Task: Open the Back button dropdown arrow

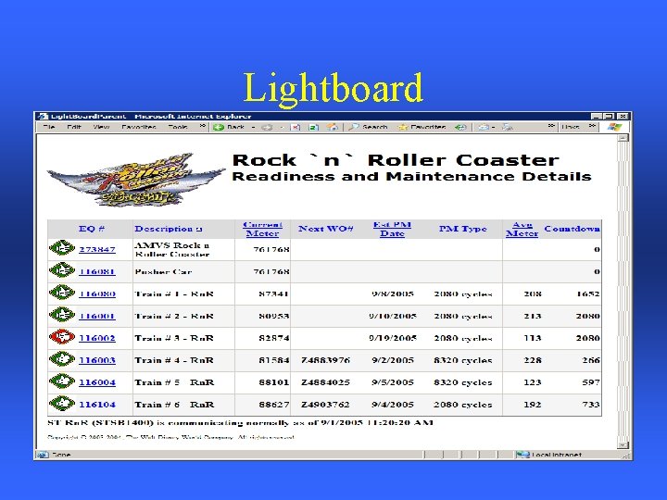Action: pos(254,127)
